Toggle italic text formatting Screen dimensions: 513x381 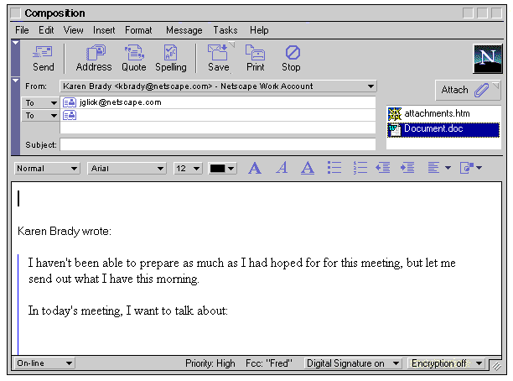coord(282,168)
